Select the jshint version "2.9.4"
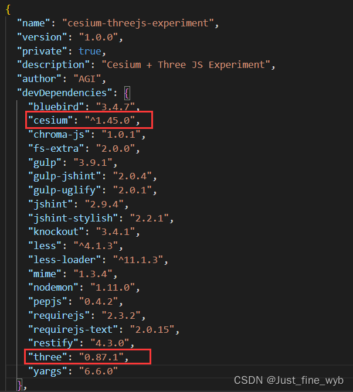Screen dimensions: 353x392 [x=104, y=204]
